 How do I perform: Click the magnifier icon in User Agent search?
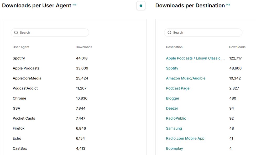click(16, 33)
